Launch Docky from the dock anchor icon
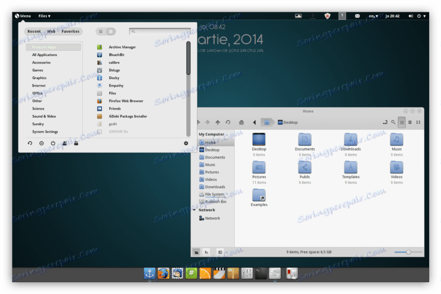Image resolution: width=441 pixels, height=294 pixels. (149, 273)
